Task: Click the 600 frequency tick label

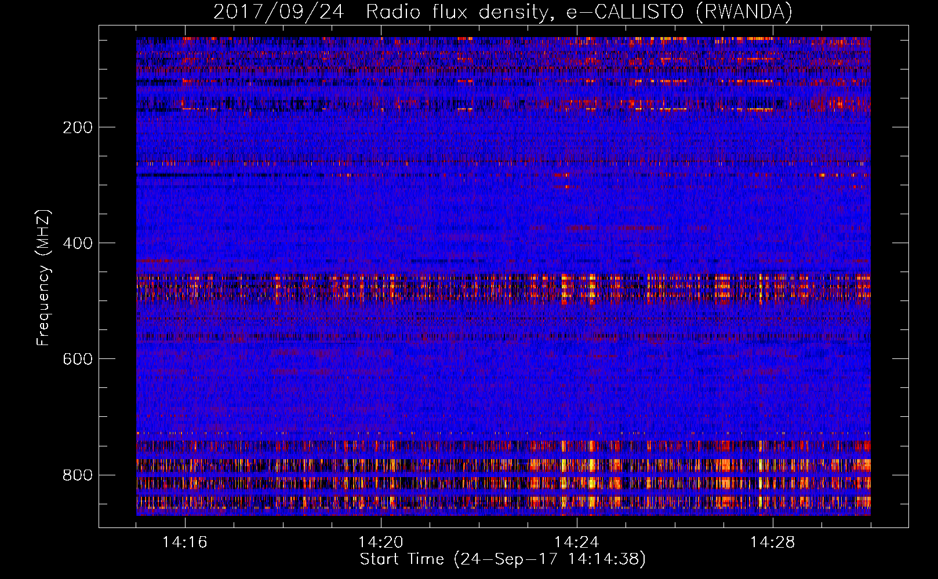Action: tap(78, 359)
